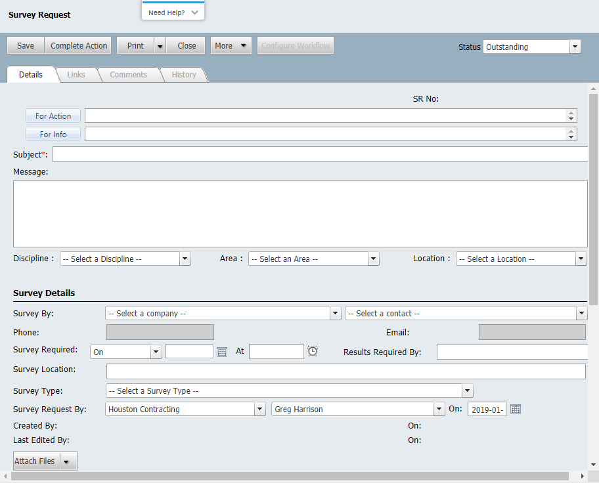Click the Survey Required date field
The image size is (599, 483).
coord(189,352)
